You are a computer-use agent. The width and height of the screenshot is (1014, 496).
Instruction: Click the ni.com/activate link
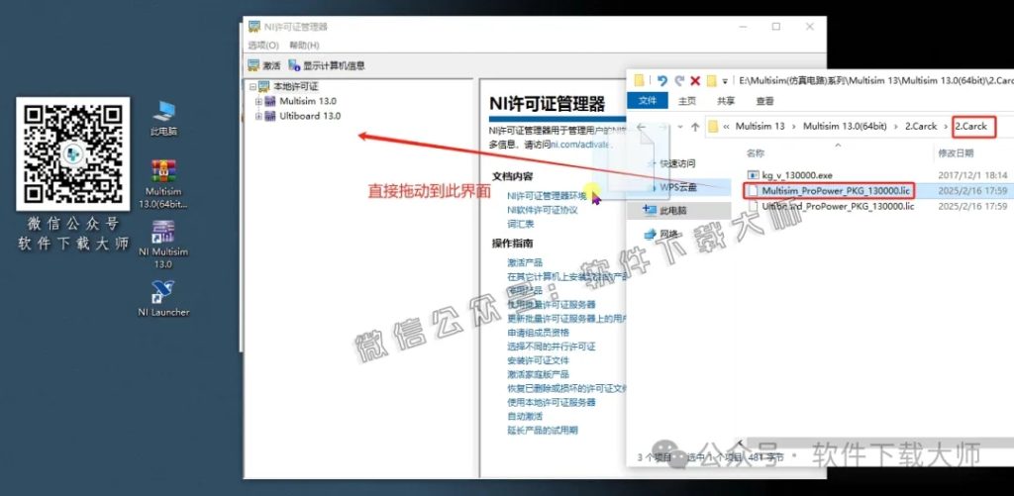click(580, 145)
